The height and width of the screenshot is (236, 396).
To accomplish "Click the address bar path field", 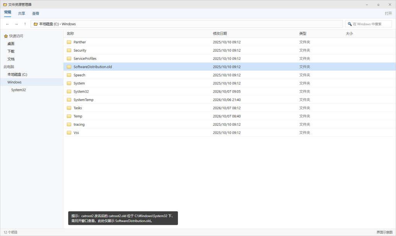I will coord(187,24).
